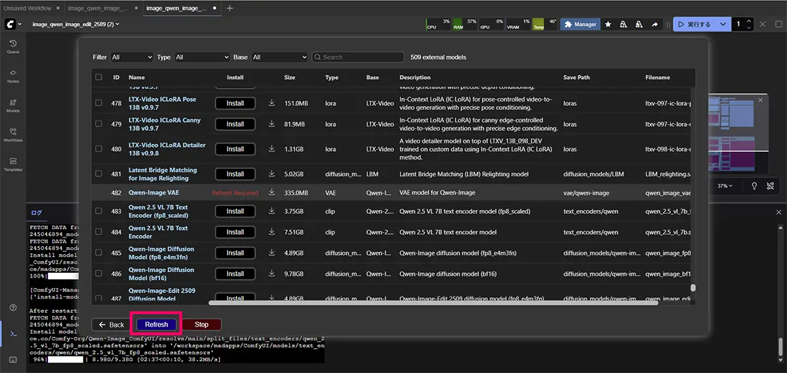Click download icon for Qwen-Image VAE row
This screenshot has width=787, height=373.
272,193
